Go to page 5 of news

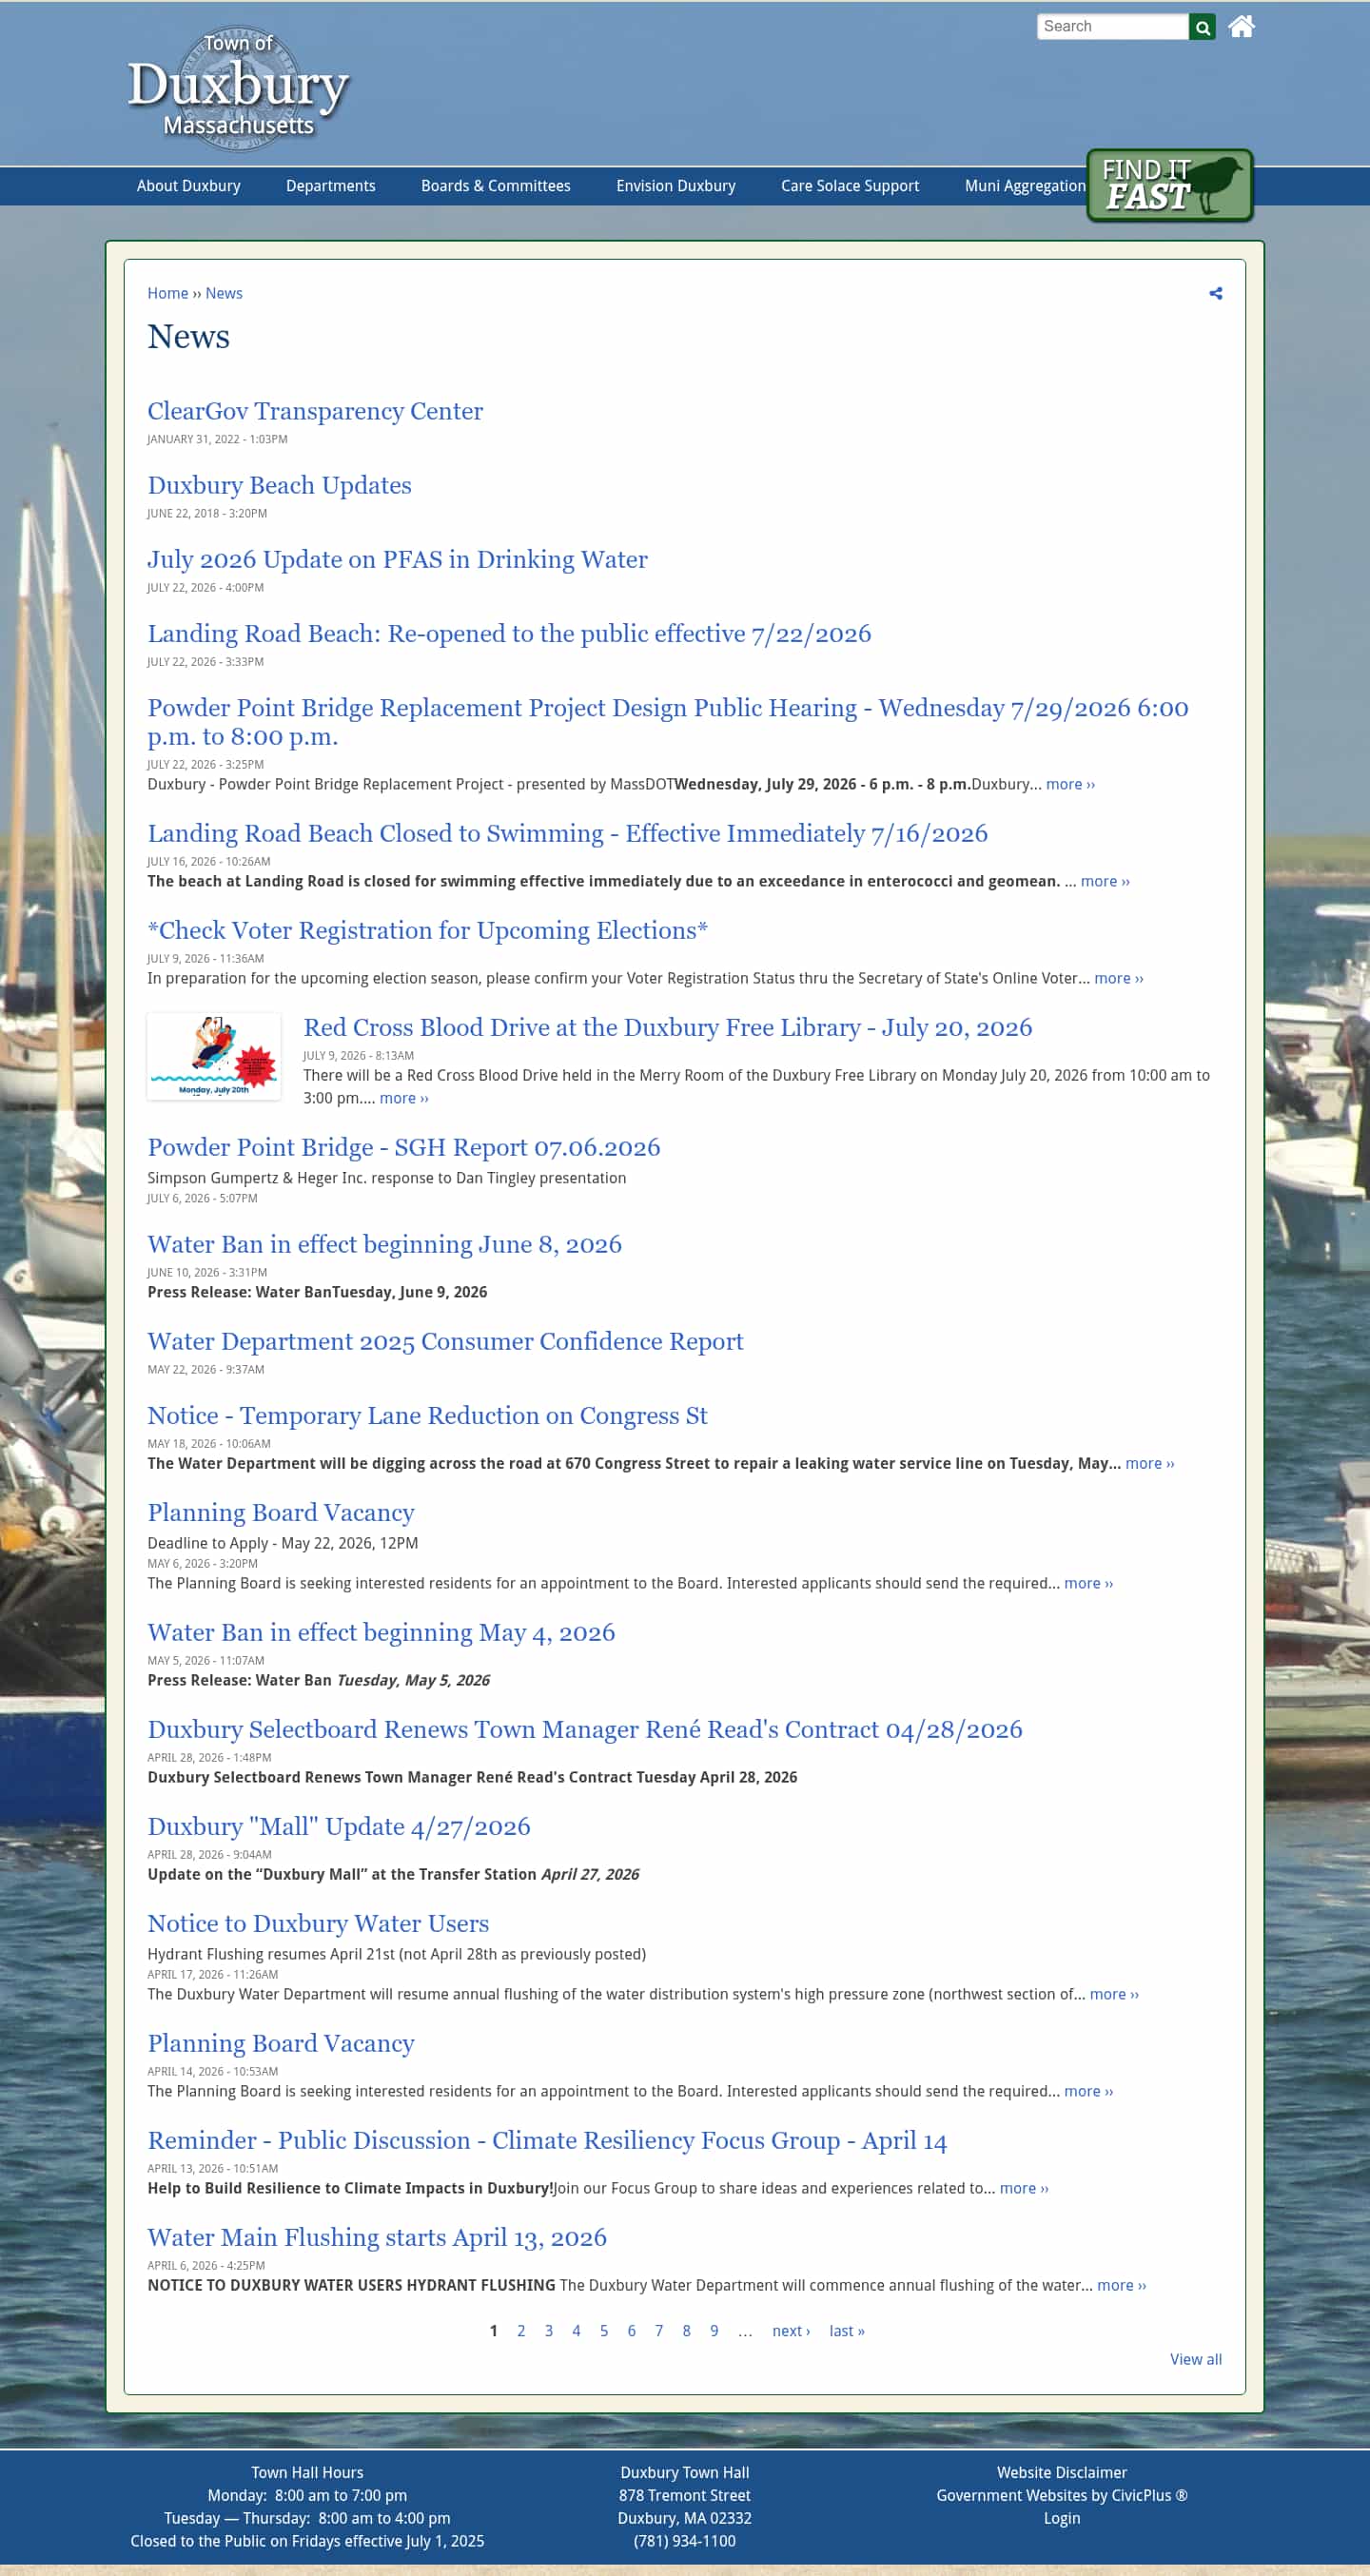click(x=604, y=2331)
